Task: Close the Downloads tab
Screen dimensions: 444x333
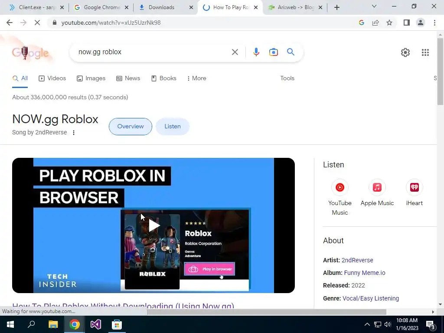Action: coord(191,7)
